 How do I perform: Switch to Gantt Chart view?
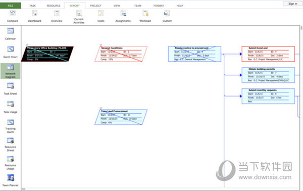11,52
